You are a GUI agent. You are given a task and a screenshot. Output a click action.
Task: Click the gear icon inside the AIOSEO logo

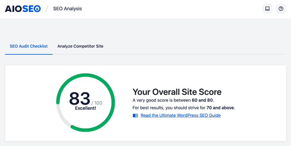[37, 9]
